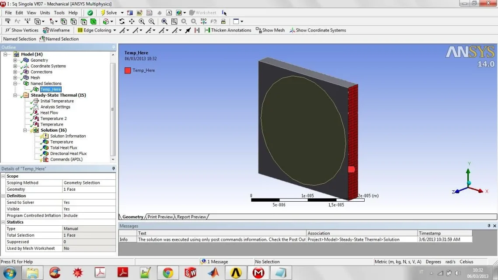The width and height of the screenshot is (498, 280).
Task: Select the Edge selection filter icon
Action: click(x=73, y=21)
